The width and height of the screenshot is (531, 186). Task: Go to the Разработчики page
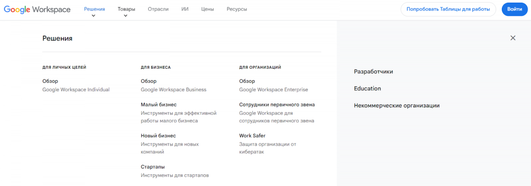pos(373,71)
